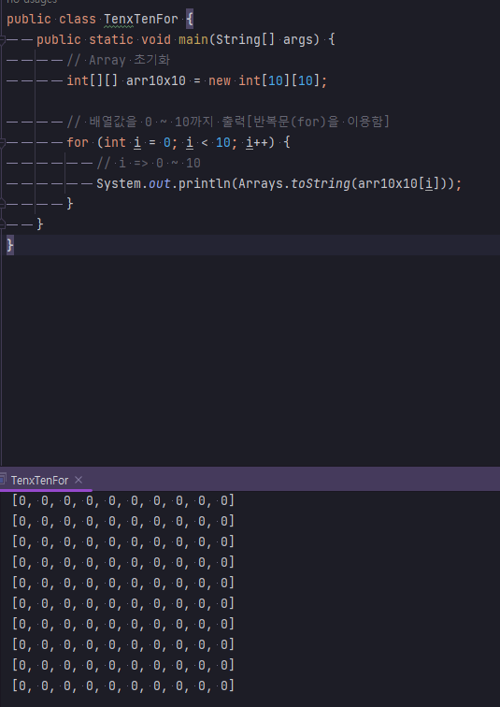Click the '// Array 초기화' comment

[x=119, y=60]
